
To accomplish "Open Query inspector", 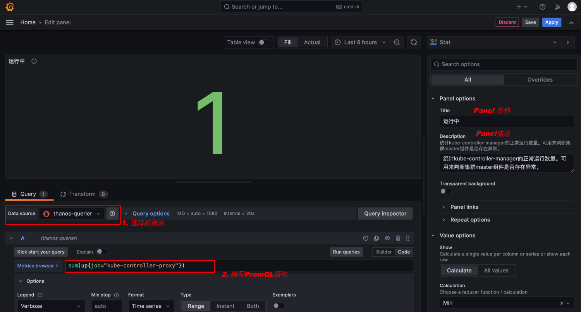I will pos(385,214).
